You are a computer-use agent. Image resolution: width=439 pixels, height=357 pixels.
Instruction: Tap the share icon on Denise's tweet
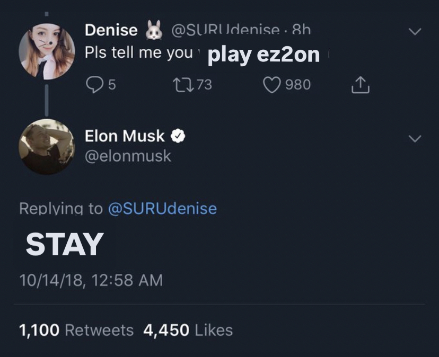click(x=359, y=85)
